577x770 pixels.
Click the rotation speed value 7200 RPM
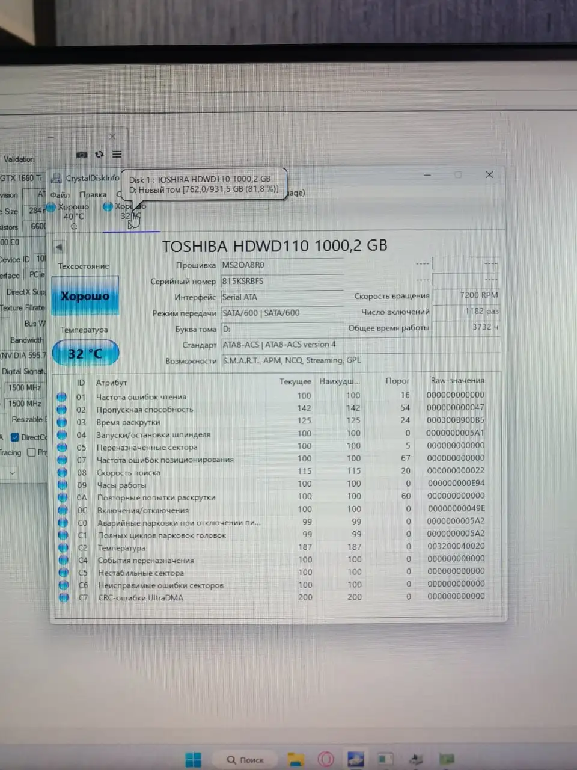(466, 295)
